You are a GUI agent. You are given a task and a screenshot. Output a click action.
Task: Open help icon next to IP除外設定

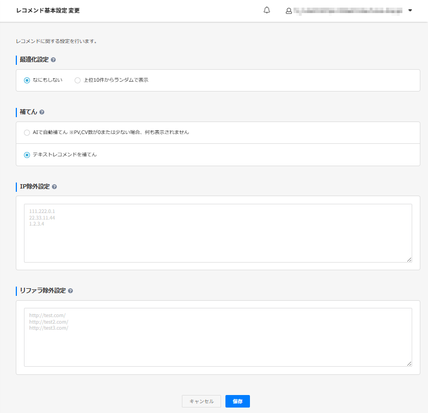pyautogui.click(x=54, y=187)
